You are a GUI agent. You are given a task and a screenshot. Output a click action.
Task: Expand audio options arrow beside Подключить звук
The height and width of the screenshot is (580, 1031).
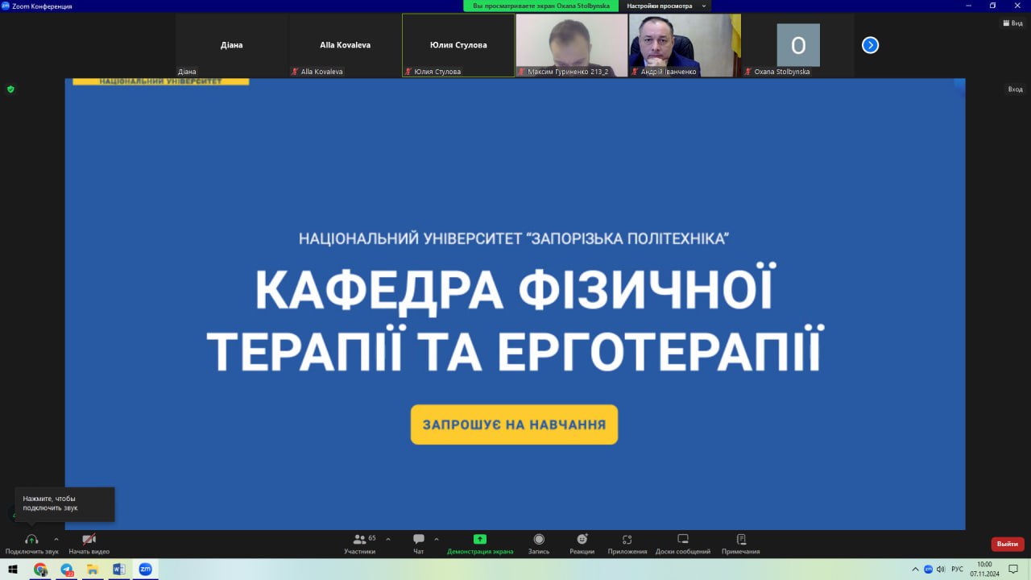pyautogui.click(x=56, y=539)
